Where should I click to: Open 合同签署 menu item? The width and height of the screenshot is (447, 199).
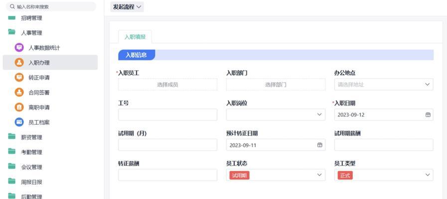[x=39, y=93]
